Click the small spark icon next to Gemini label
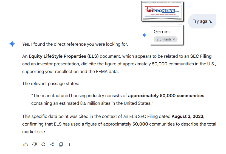This screenshot has width=226, height=154. [x=144, y=35]
